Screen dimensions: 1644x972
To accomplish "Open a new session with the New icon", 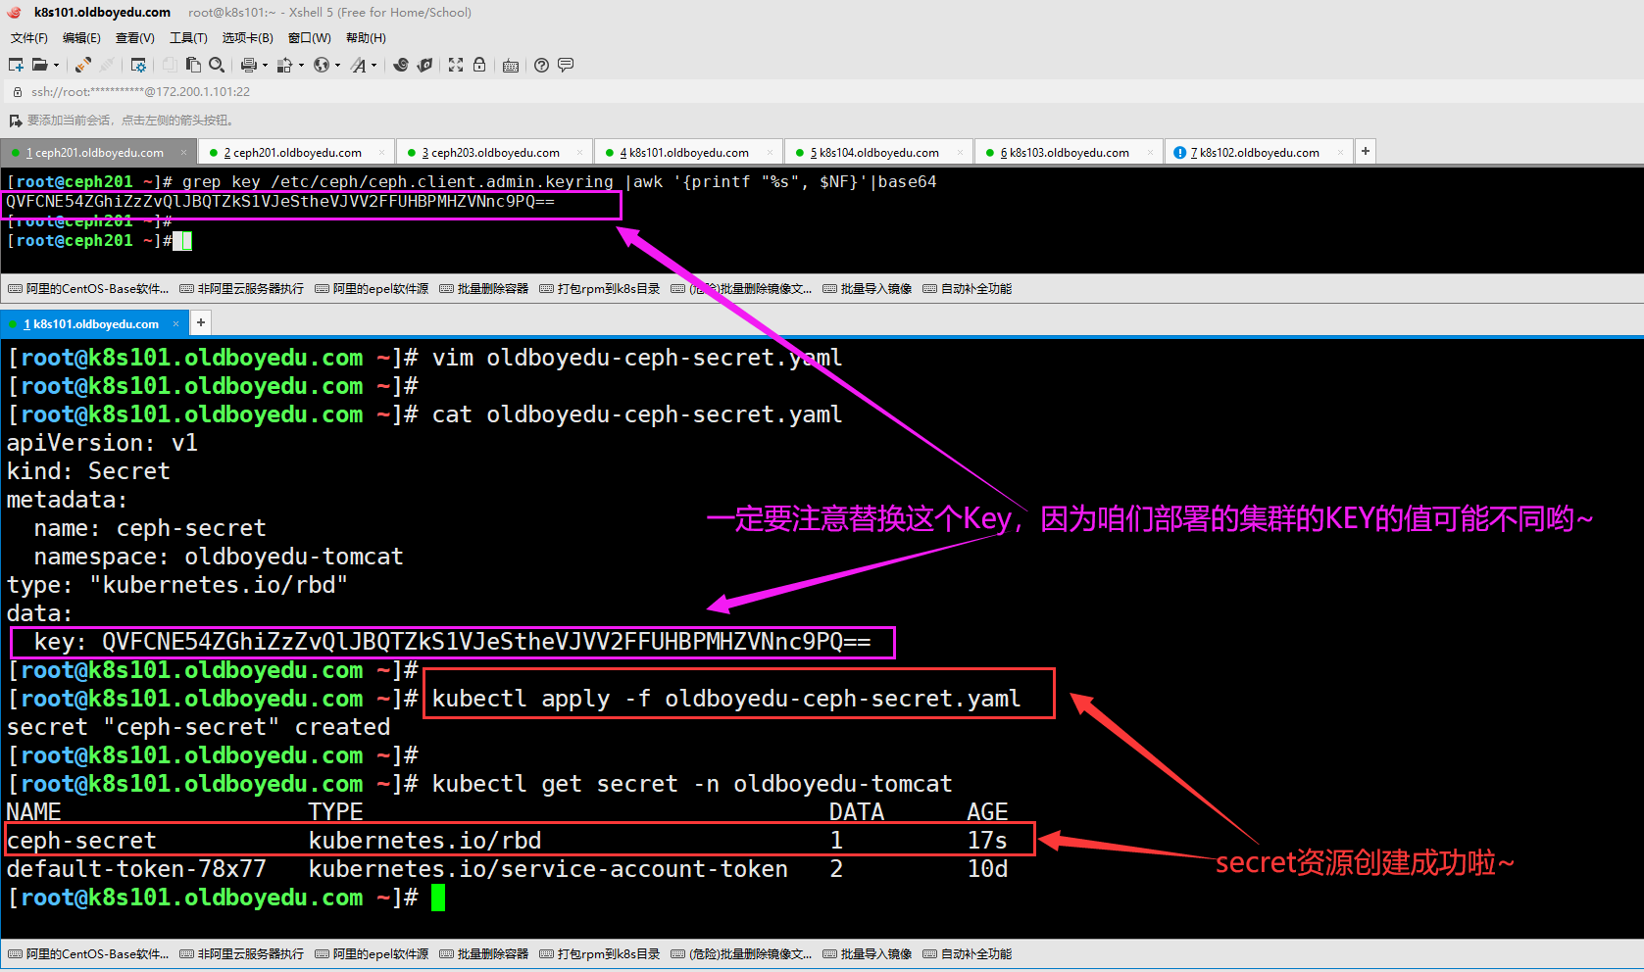I will coord(15,65).
